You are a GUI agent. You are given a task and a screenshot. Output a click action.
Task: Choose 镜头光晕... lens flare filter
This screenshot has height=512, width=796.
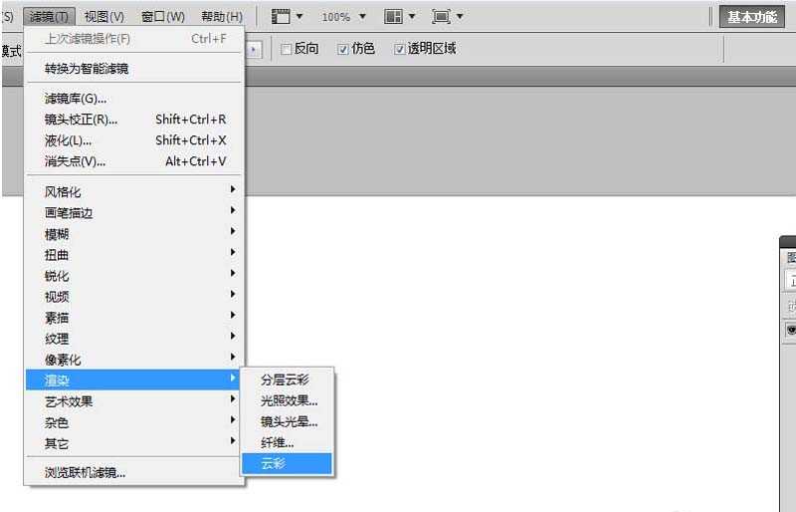[x=289, y=421]
